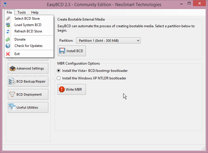Click the windows icon on Useful Utilities
208x153 pixels.
tap(12, 107)
